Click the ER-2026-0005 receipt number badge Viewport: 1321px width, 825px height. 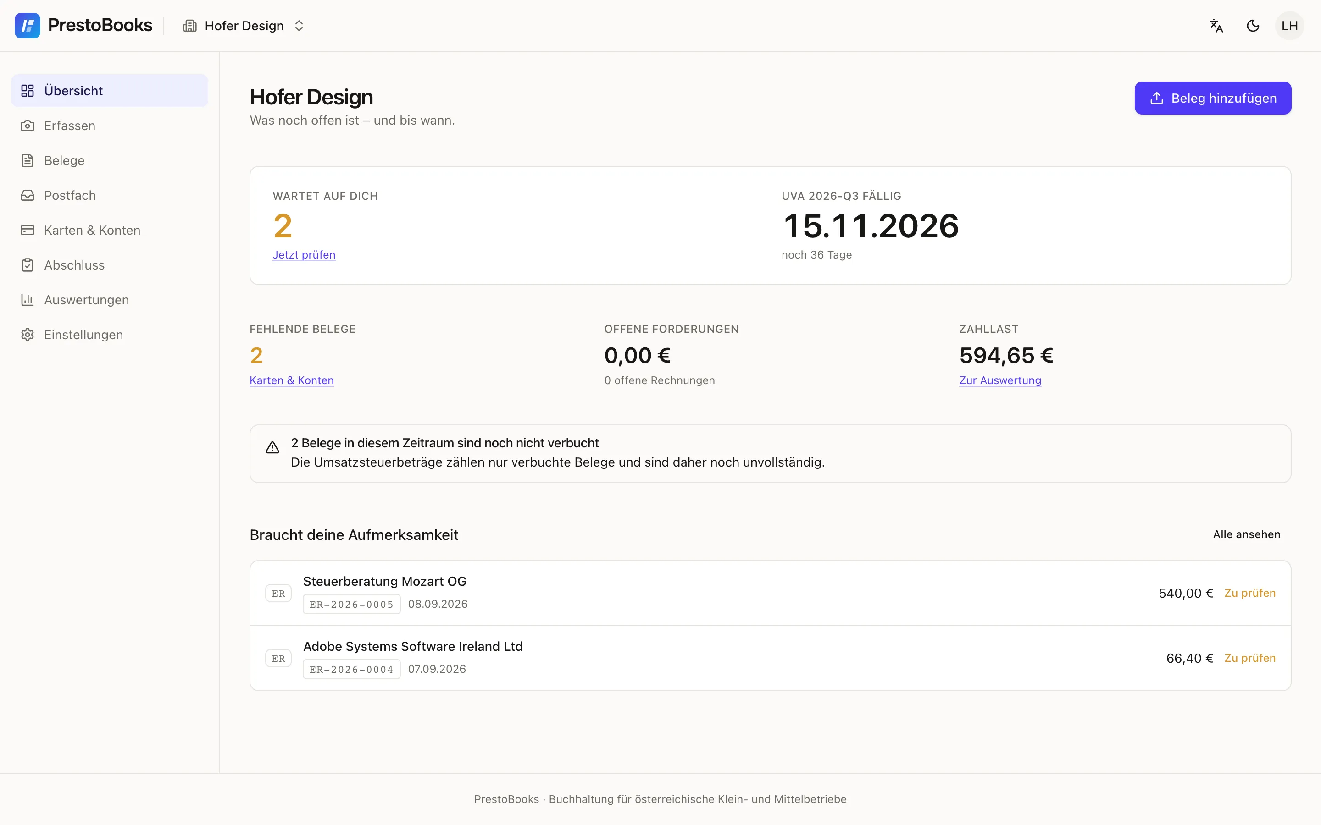(351, 604)
